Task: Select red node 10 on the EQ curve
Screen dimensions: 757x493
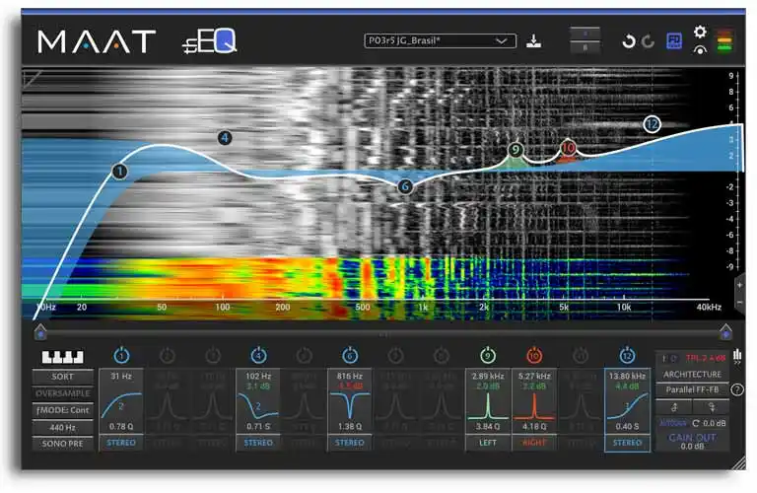Action: 568,148
